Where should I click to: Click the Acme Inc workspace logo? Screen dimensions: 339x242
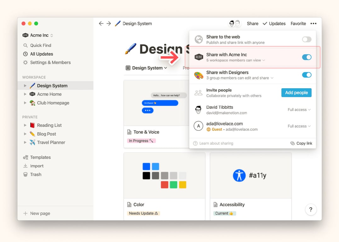coord(25,35)
